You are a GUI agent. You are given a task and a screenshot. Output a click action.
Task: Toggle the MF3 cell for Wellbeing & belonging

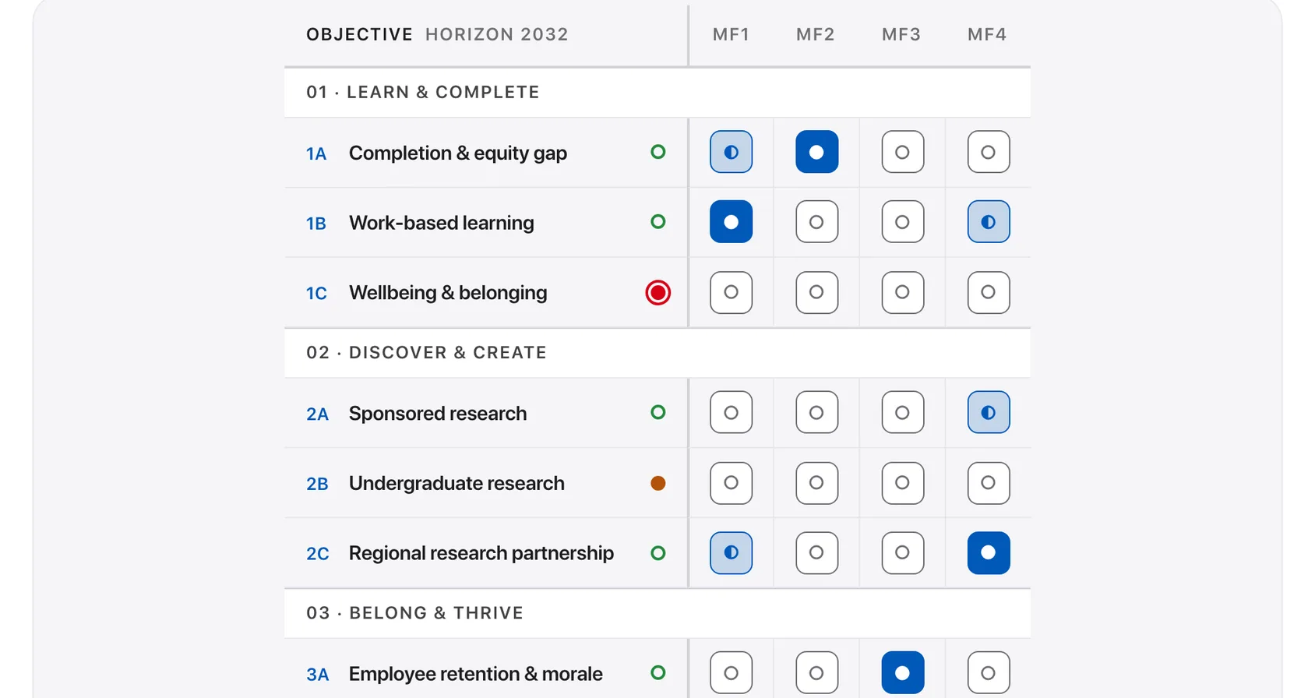pyautogui.click(x=903, y=292)
